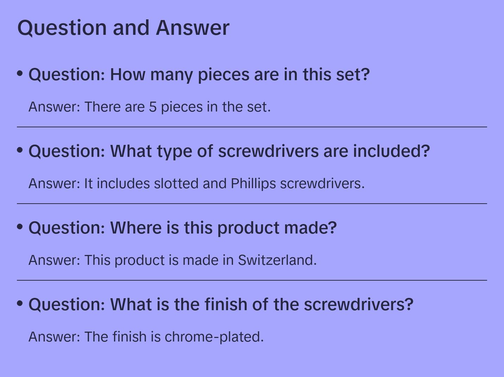The image size is (504, 377).
Task: Select the question about screwdriver types included
Action: click(x=229, y=151)
